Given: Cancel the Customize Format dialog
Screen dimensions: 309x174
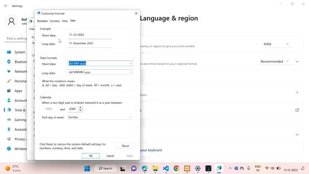Looking at the screenshot, I should (x=110, y=156).
